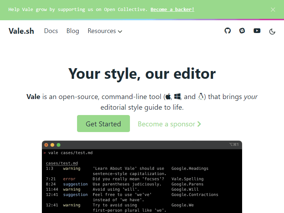The height and width of the screenshot is (213, 284).
Task: Dismiss the Open Collective announcement banner
Action: point(273,10)
